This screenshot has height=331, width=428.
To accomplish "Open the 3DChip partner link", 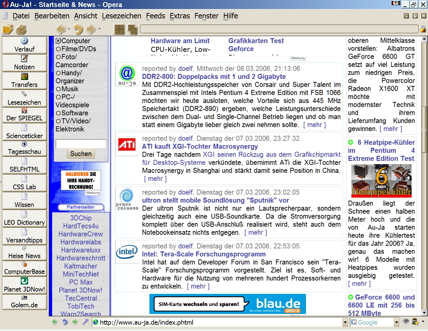I will point(81,218).
